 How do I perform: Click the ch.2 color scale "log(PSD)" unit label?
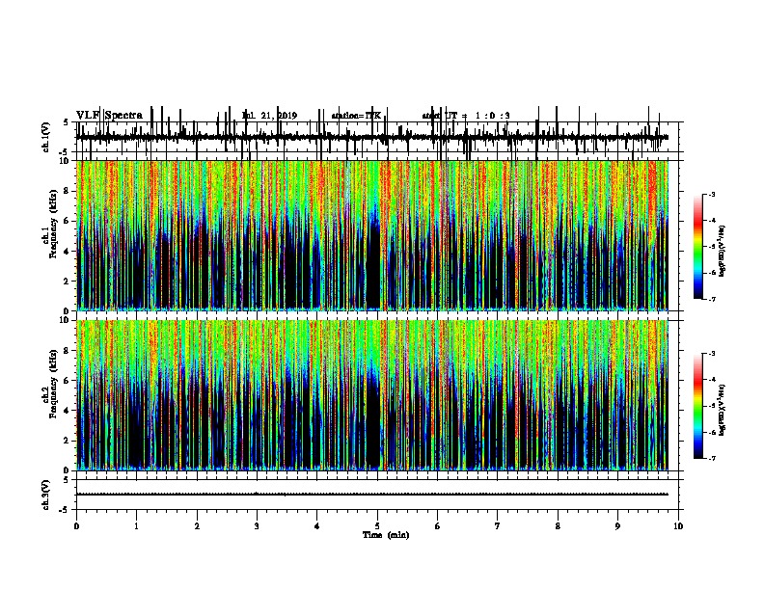pos(723,410)
